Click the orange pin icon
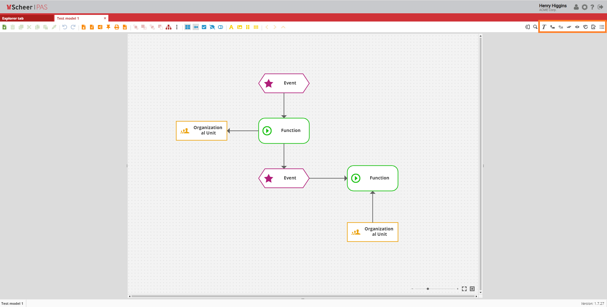This screenshot has height=307, width=607. pos(108,27)
